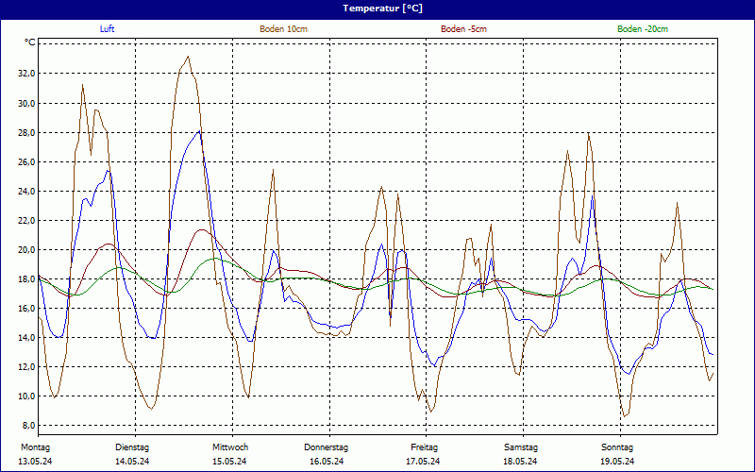Click the '18,0' y-axis value
The image size is (755, 472).
(x=27, y=278)
